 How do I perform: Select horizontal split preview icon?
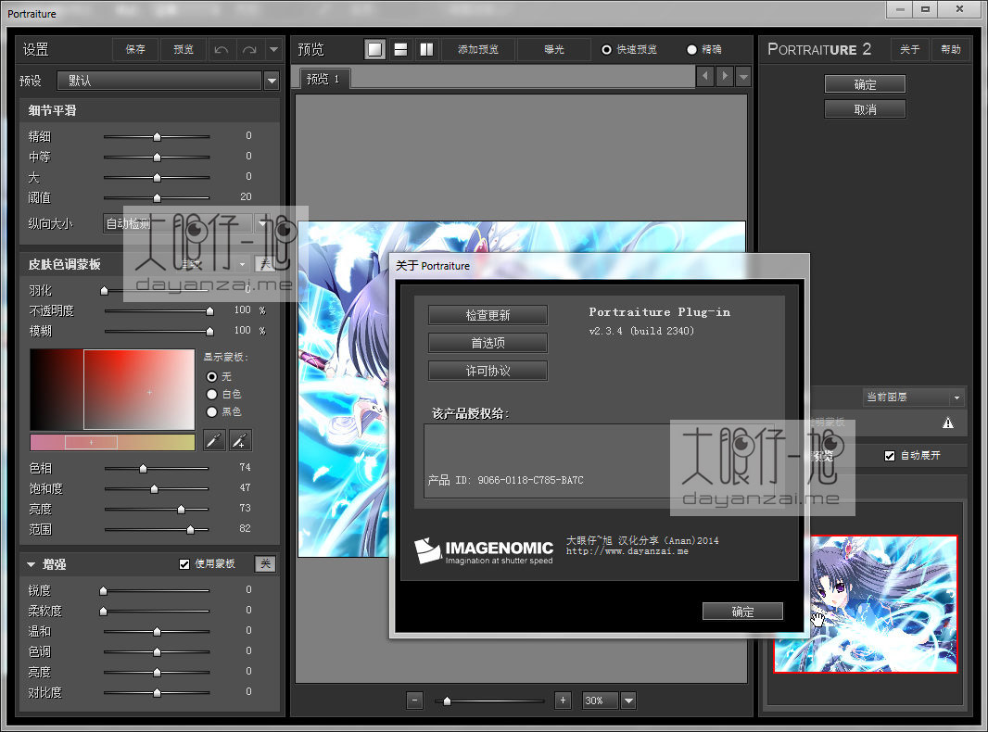pos(400,49)
